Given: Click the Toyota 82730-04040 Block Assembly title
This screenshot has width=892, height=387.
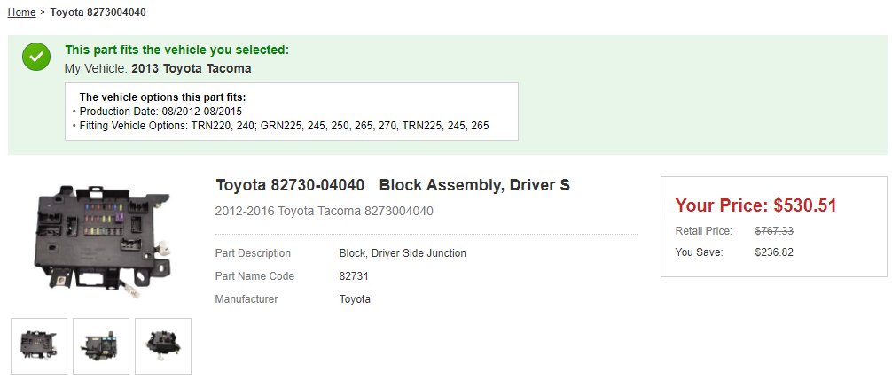Looking at the screenshot, I should pos(393,185).
